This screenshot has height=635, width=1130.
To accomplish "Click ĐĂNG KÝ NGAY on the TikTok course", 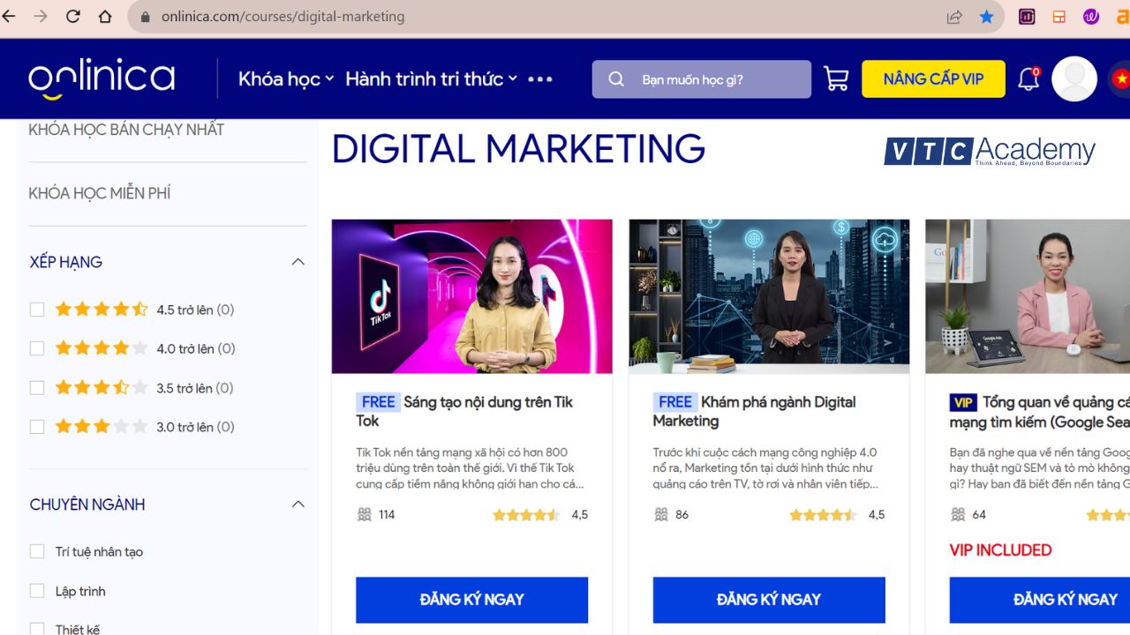I will (471, 600).
